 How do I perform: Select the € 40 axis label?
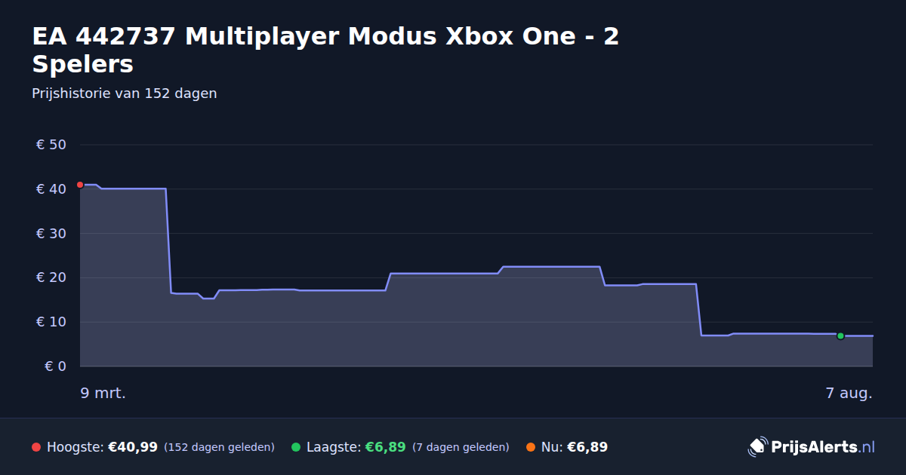pyautogui.click(x=51, y=189)
